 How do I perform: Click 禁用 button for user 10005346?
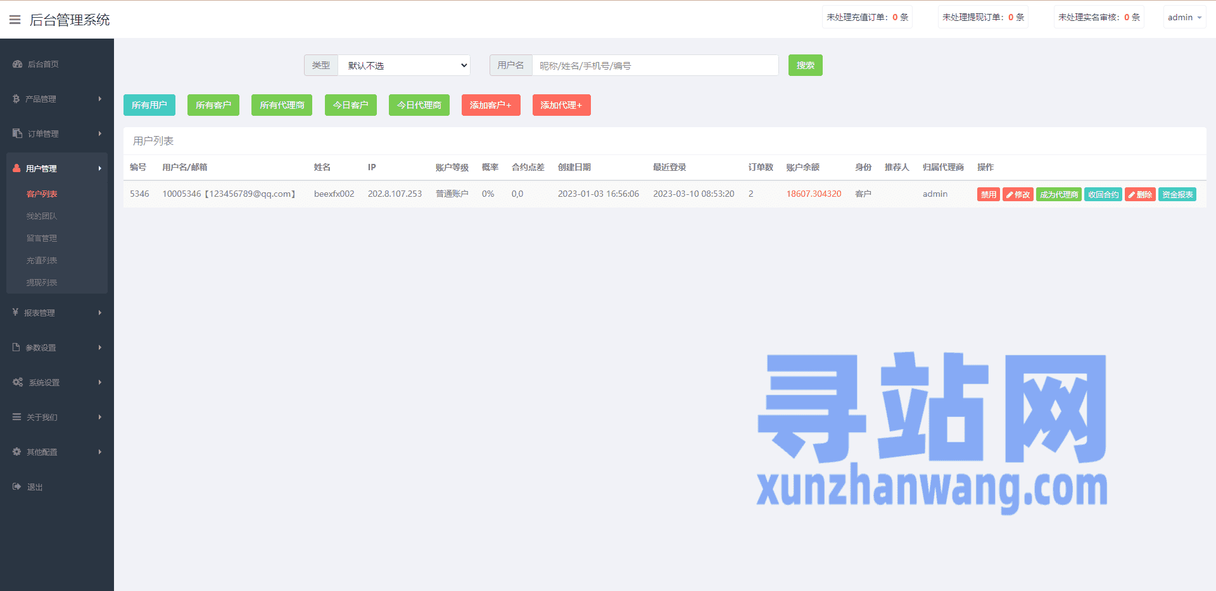(989, 194)
